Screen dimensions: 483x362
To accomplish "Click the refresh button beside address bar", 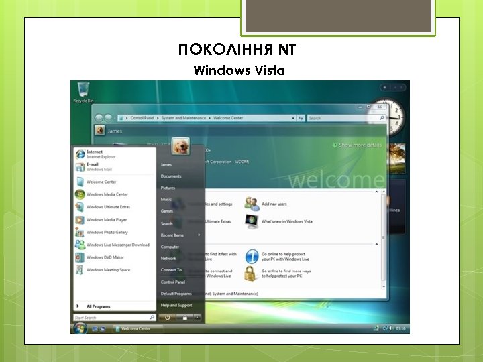I will (301, 118).
